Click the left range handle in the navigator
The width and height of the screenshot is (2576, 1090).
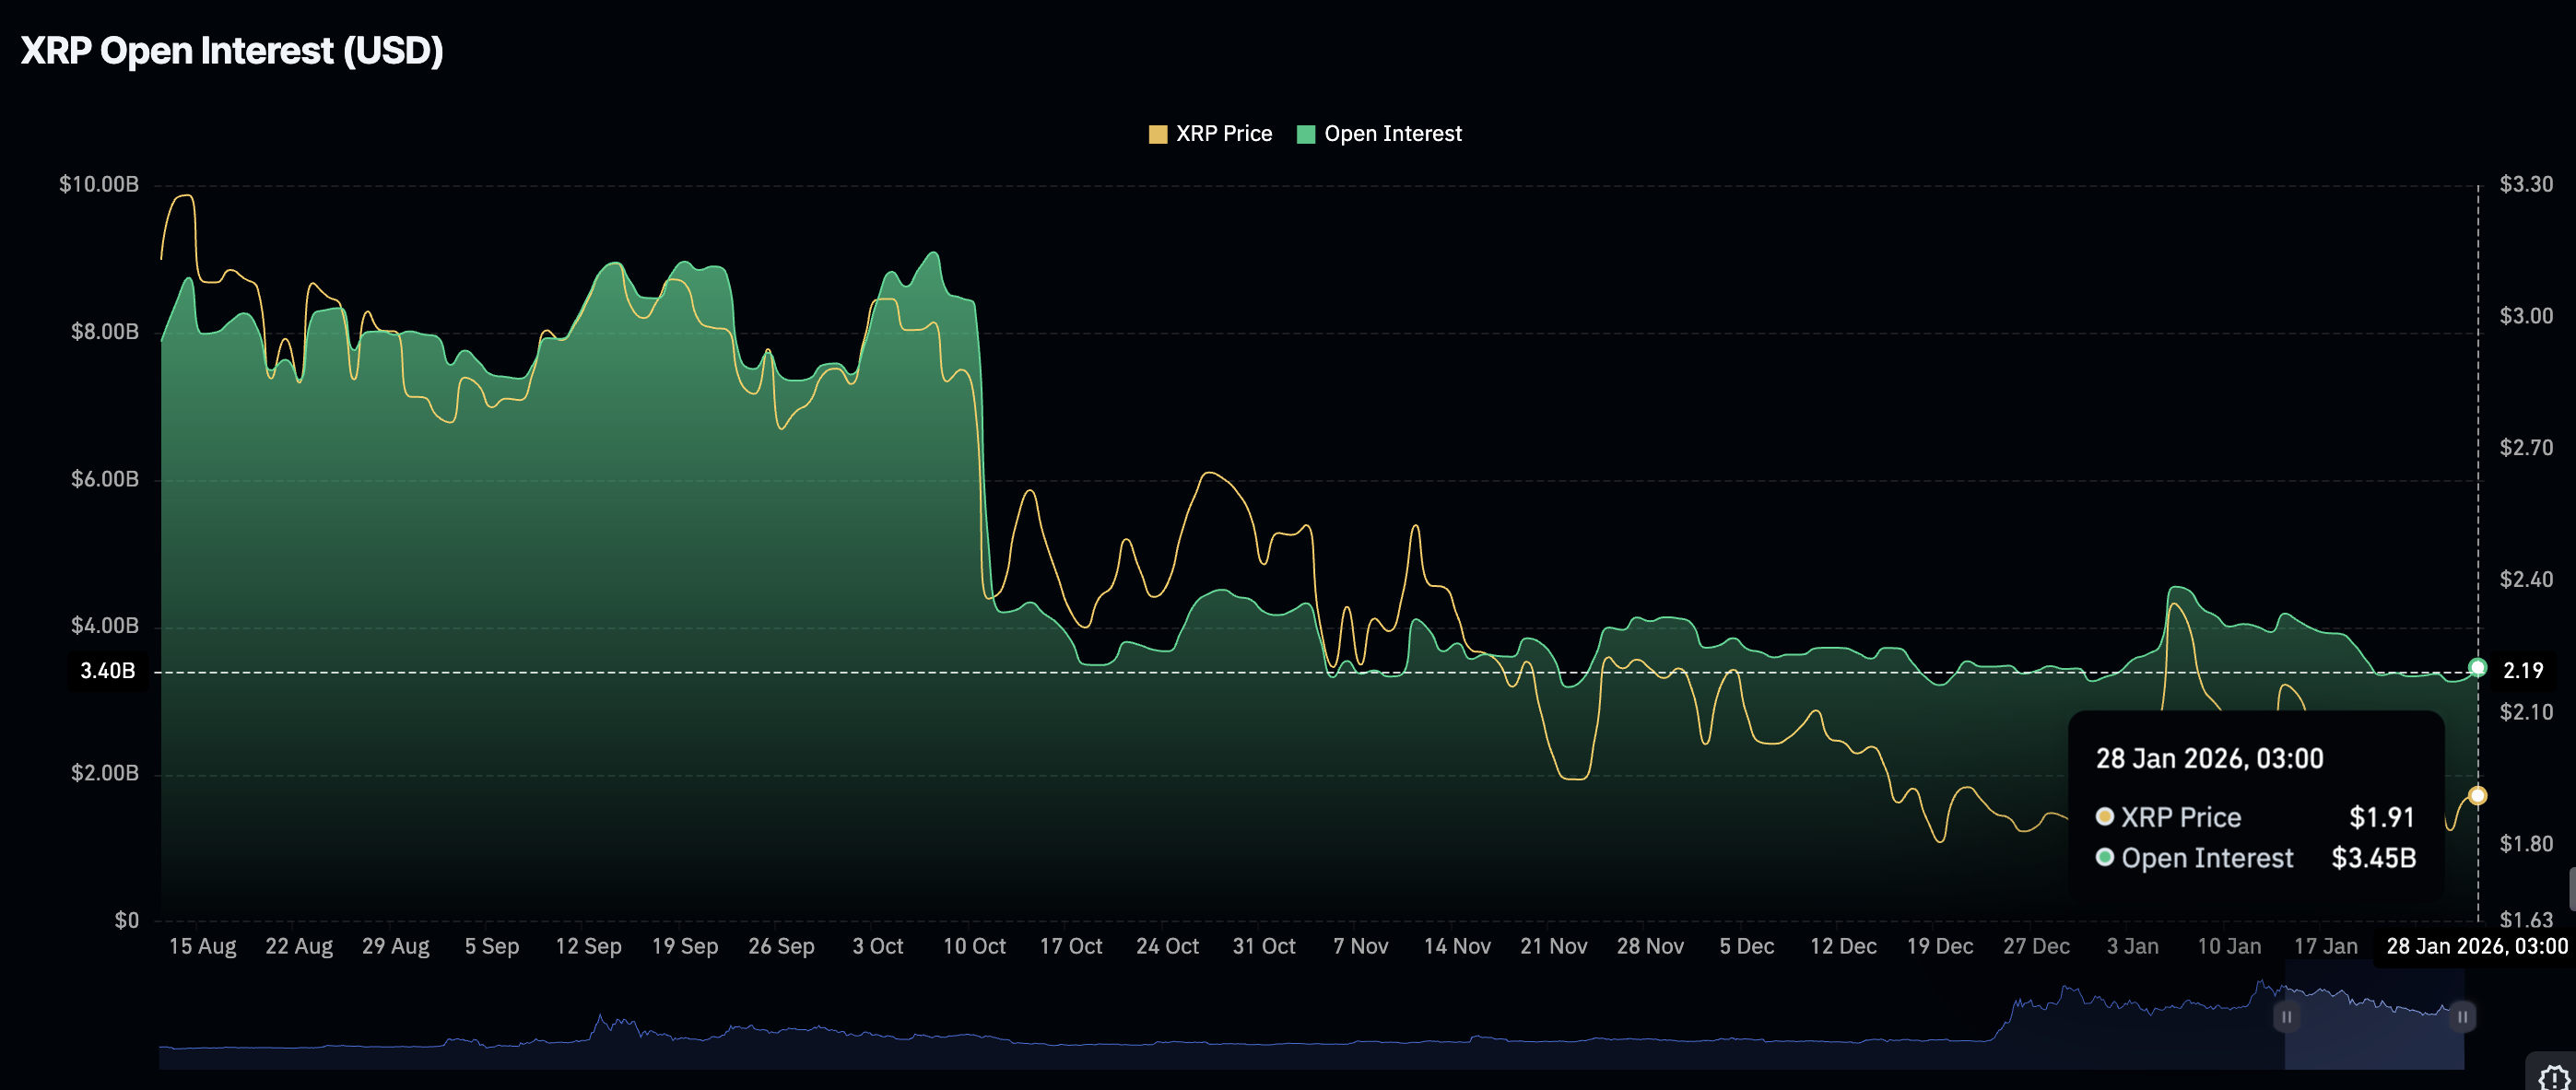coord(2286,1017)
